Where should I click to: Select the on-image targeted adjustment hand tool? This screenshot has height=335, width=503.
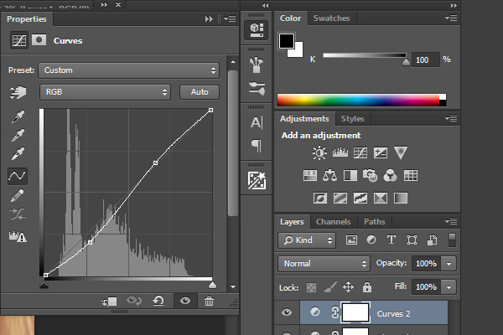[x=18, y=92]
